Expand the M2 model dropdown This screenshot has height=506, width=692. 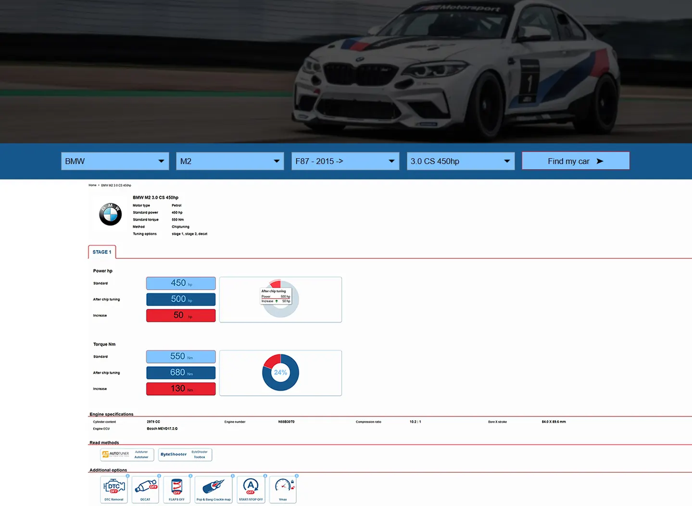pos(229,161)
